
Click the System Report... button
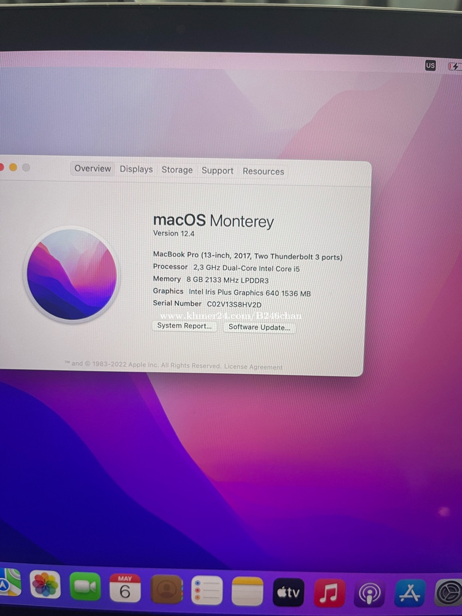click(184, 326)
